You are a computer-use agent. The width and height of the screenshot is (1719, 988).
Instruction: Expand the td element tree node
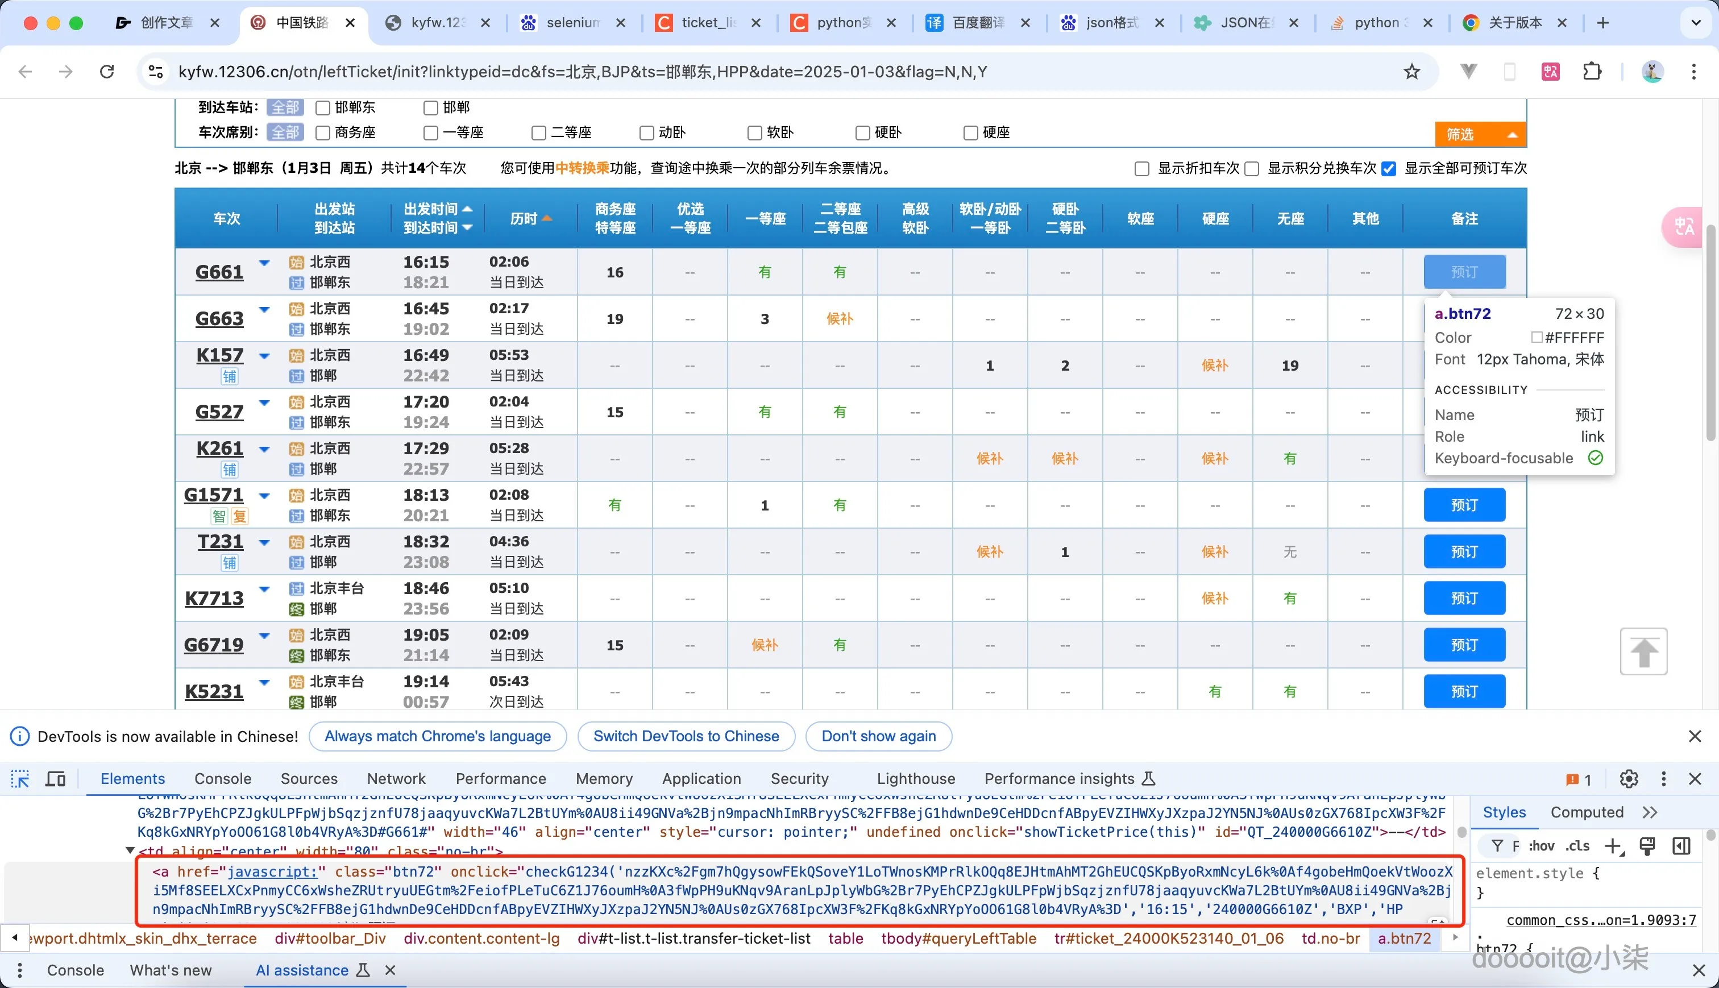130,850
